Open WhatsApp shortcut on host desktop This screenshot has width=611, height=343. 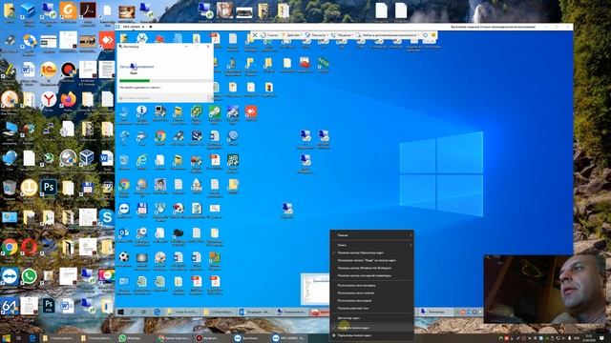pyautogui.click(x=30, y=276)
